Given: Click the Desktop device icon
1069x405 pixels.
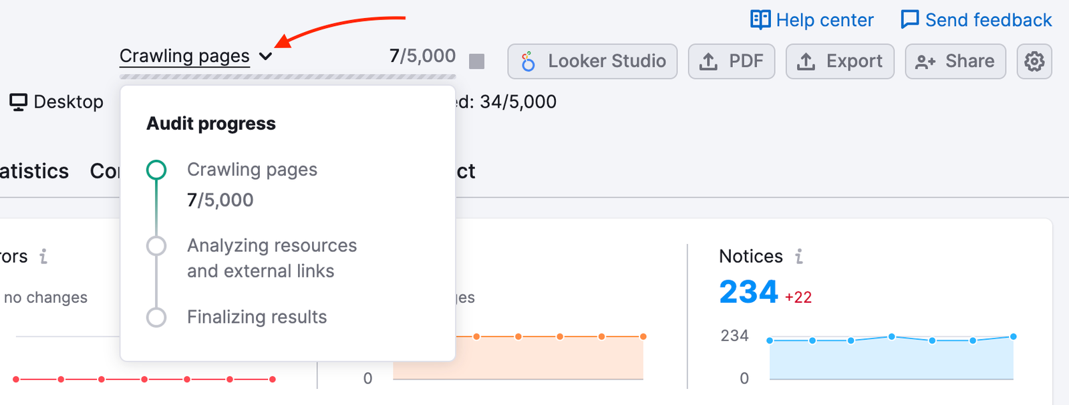Looking at the screenshot, I should (18, 101).
